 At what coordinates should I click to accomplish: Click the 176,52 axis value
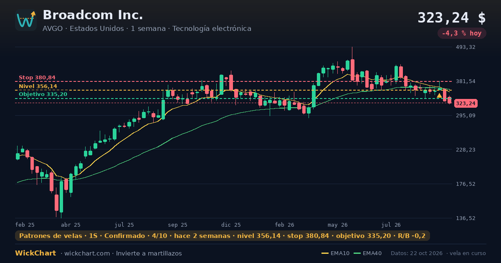pos(466,184)
